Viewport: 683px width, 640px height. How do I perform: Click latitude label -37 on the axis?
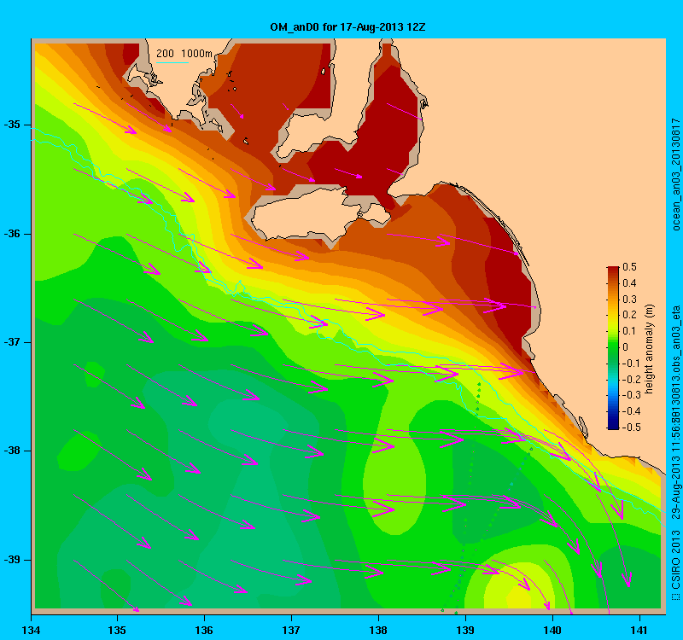point(12,342)
